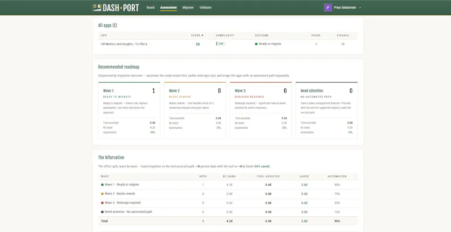The height and width of the screenshot is (232, 451).
Task: Click the Wave 3 – Redesign required row
Action: (228, 203)
